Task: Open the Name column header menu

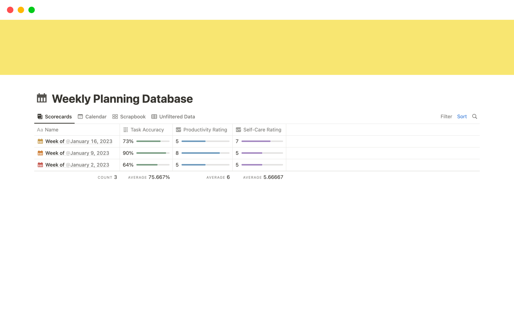Action: tap(51, 130)
